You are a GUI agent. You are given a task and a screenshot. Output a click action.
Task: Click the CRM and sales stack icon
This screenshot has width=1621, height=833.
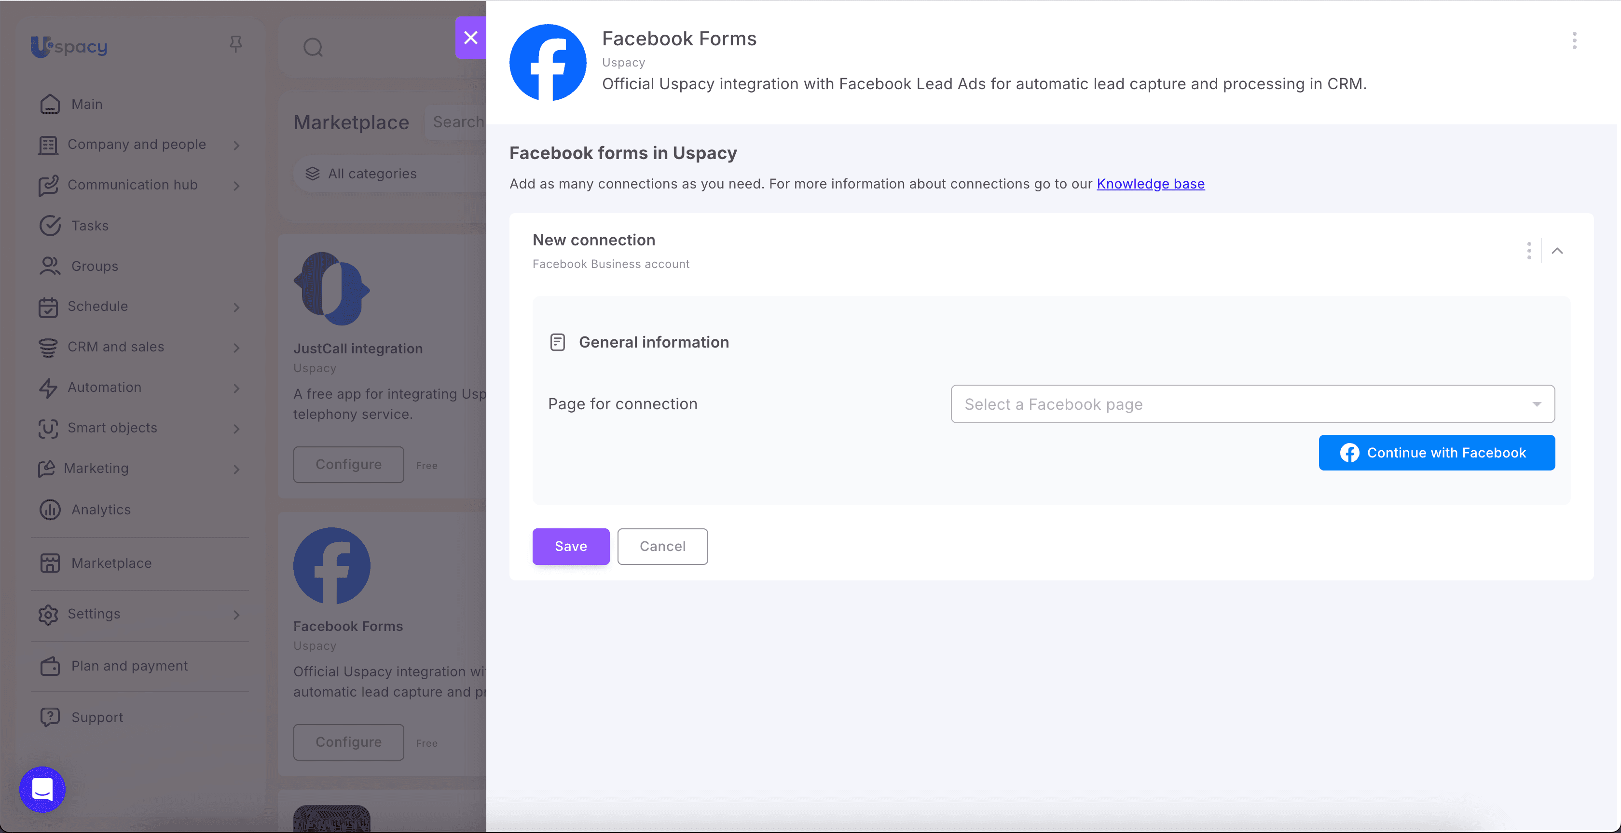coord(48,347)
